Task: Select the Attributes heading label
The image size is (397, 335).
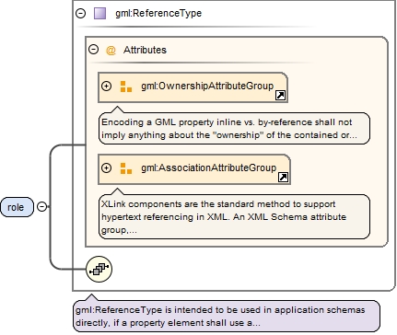Action: pyautogui.click(x=145, y=50)
